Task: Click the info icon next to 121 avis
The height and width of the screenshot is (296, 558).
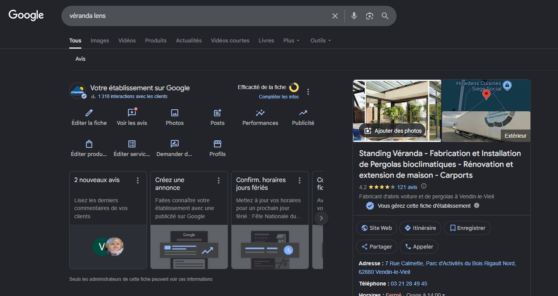Action: click(424, 186)
